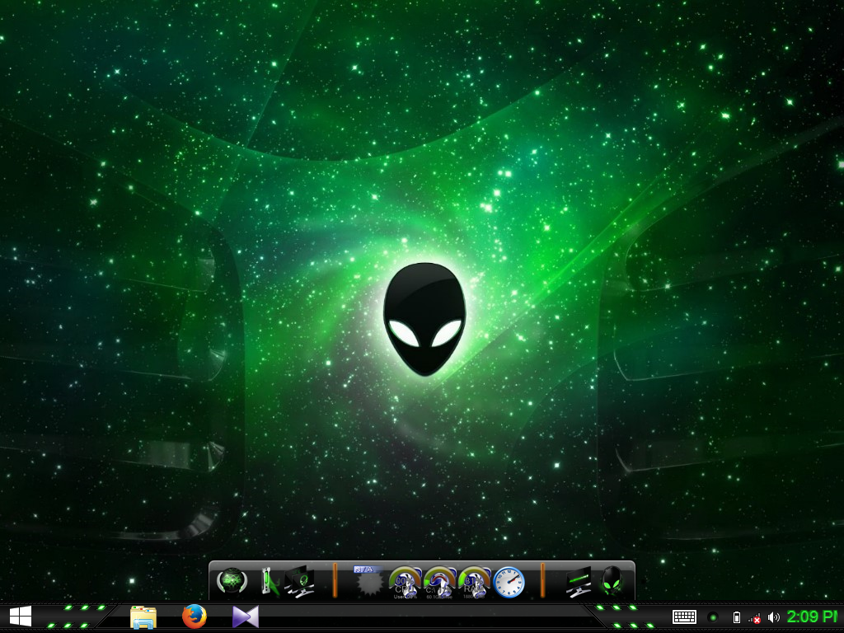Click the green globe network icon in dock

click(232, 582)
